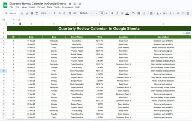
Task: Star the document with the star icon
Action: pos(70,4)
